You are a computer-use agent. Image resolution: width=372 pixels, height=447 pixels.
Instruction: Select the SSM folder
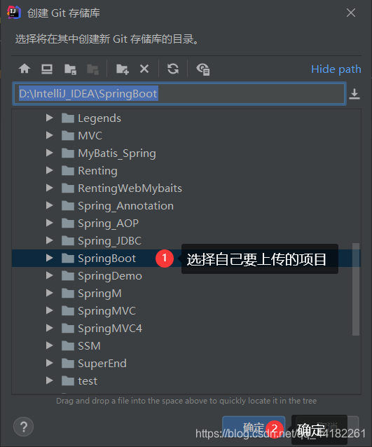89,346
